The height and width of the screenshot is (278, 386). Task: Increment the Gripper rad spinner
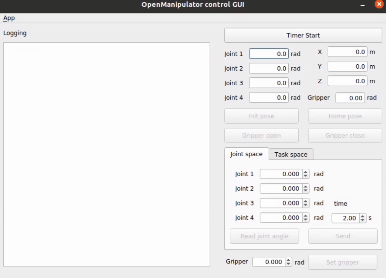click(288, 260)
